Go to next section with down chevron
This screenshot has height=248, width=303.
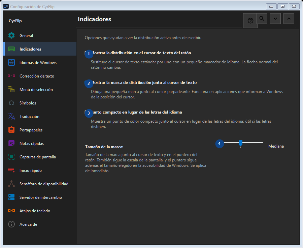point(275,19)
